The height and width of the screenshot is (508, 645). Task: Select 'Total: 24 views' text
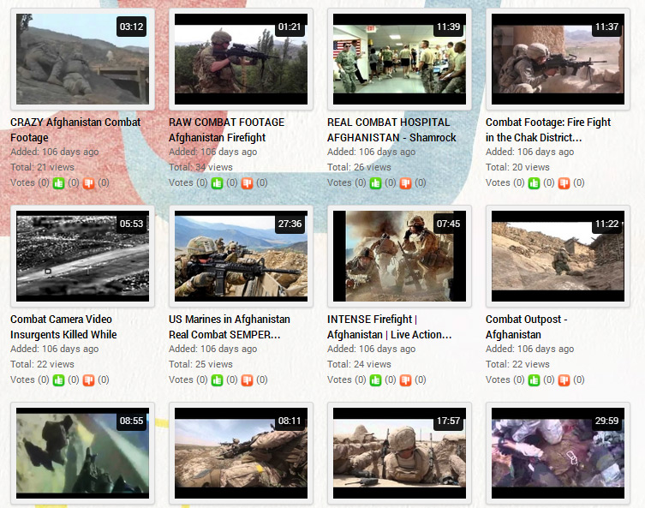(x=359, y=364)
